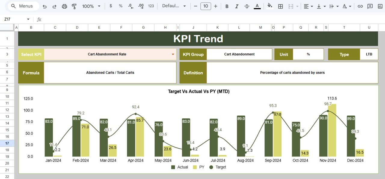Click the Nov-2024 PY bar labeled 113.6
Image resolution: width=385 pixels, height=179 pixels.
point(332,130)
